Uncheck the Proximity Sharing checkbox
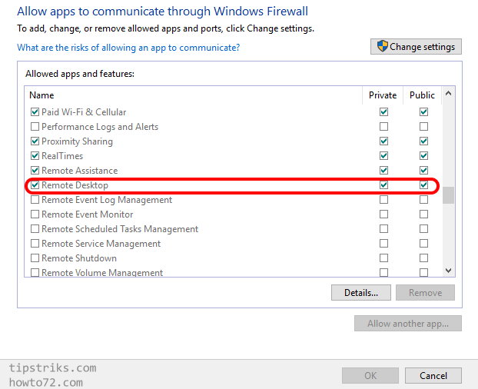Image resolution: width=478 pixels, height=389 pixels. 35,141
